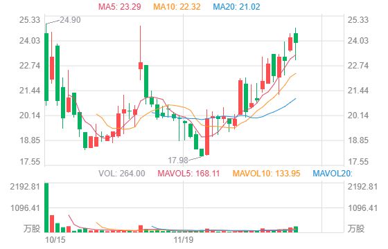Select the MA10: 22.32 indicator label
Viewport: 388px width, 249px height.
coord(177,6)
